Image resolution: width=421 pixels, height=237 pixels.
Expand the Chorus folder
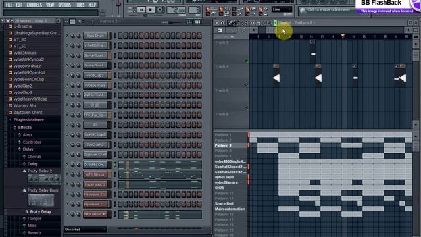(x=24, y=157)
